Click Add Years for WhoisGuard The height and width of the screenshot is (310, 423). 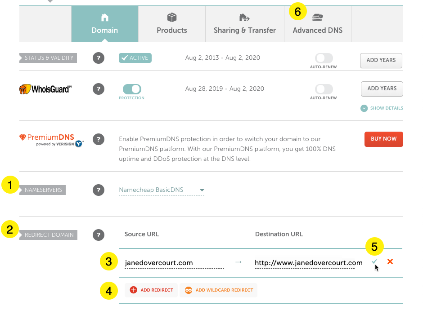pos(382,89)
